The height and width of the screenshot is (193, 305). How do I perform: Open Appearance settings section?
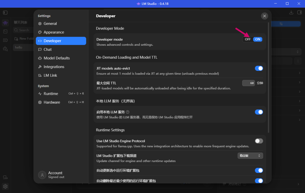pyautogui.click(x=61, y=32)
